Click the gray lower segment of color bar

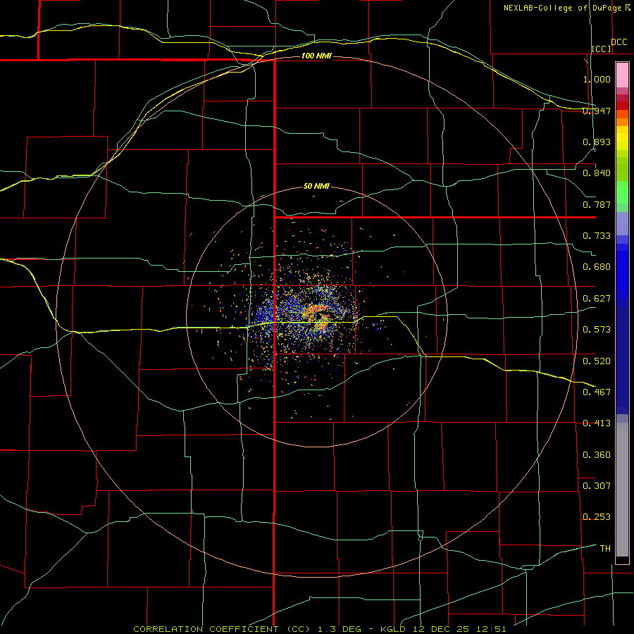point(622,490)
